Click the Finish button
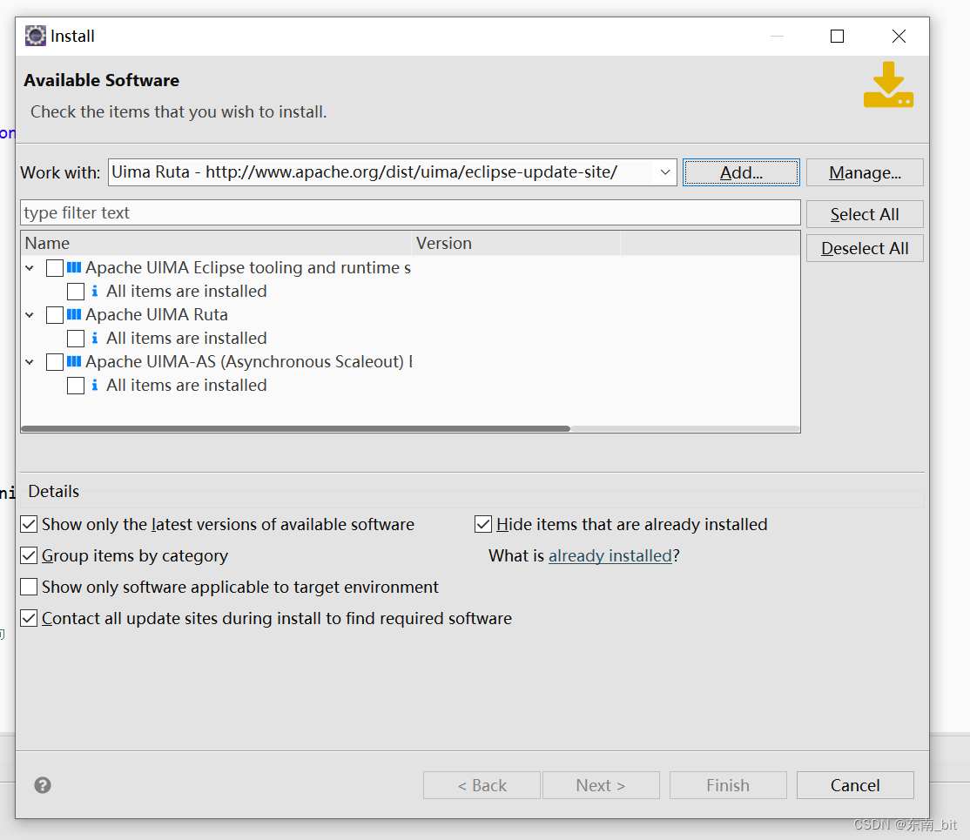970x840 pixels. pyautogui.click(x=728, y=785)
